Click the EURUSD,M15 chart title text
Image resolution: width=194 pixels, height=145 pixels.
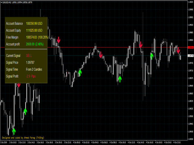[7, 2]
